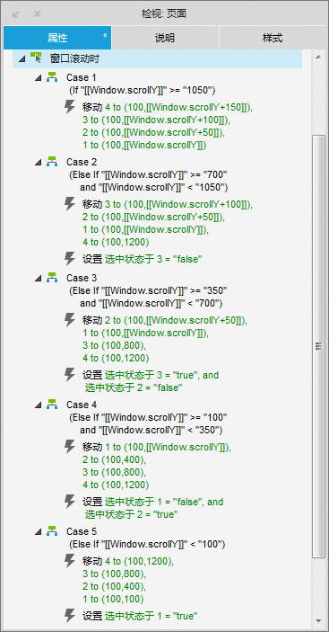The height and width of the screenshot is (632, 329).
Task: Select Case 3 action 设置 选中状态于 3 = "true"
Action: coord(151,375)
